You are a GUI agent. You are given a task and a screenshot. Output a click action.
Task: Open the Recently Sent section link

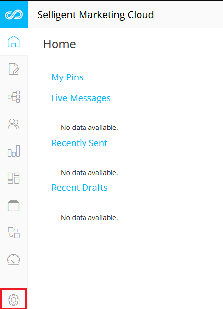(x=80, y=143)
